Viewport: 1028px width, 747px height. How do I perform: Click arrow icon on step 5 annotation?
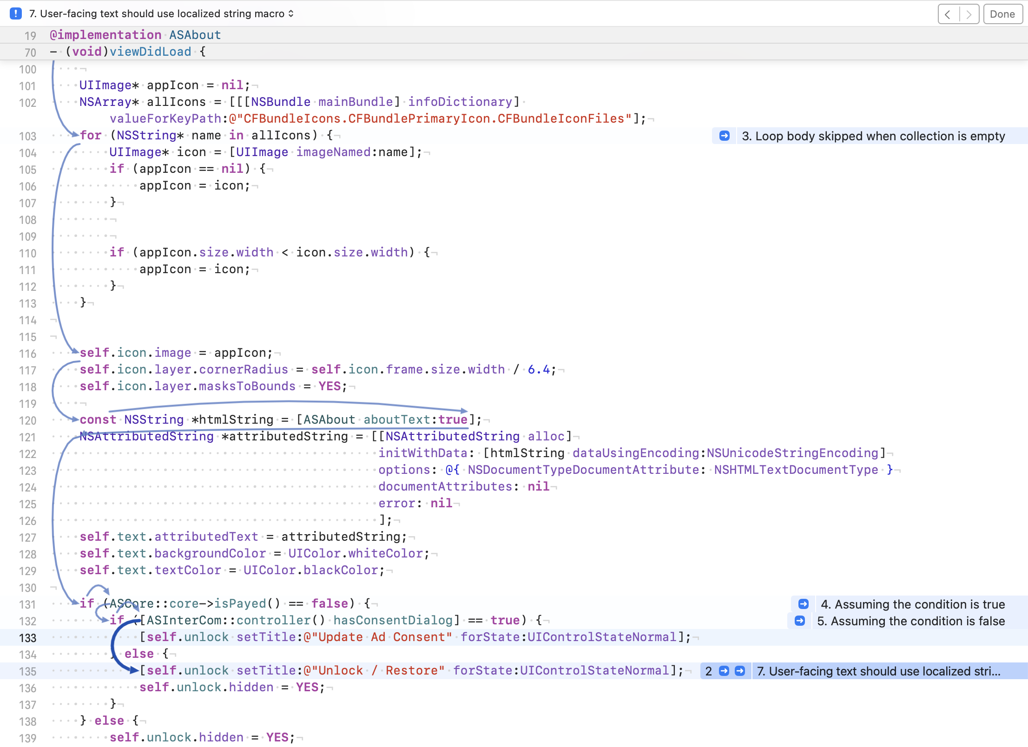click(799, 621)
